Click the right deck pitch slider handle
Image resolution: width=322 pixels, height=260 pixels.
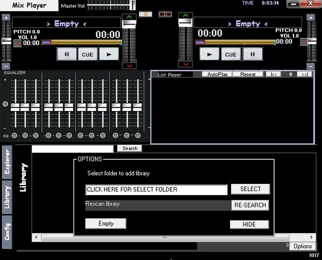[x=312, y=41]
